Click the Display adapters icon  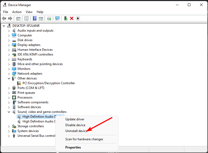(x=14, y=45)
